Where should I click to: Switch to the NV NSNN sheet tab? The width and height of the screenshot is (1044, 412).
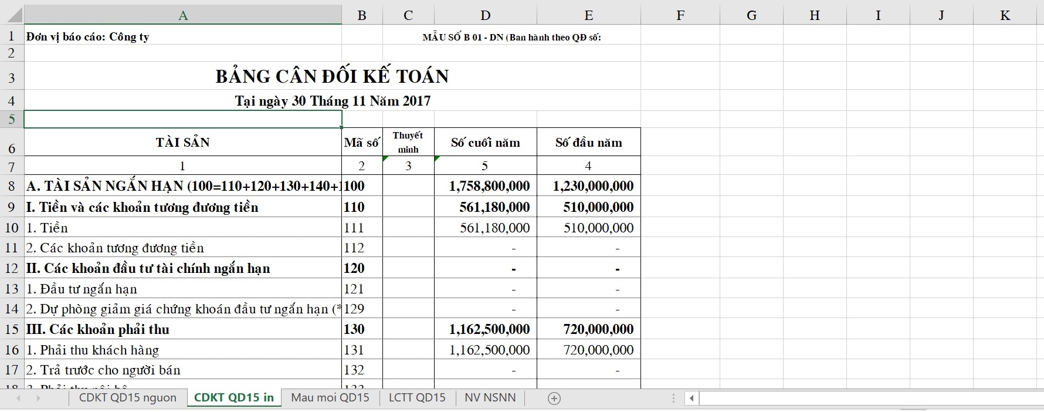490,398
